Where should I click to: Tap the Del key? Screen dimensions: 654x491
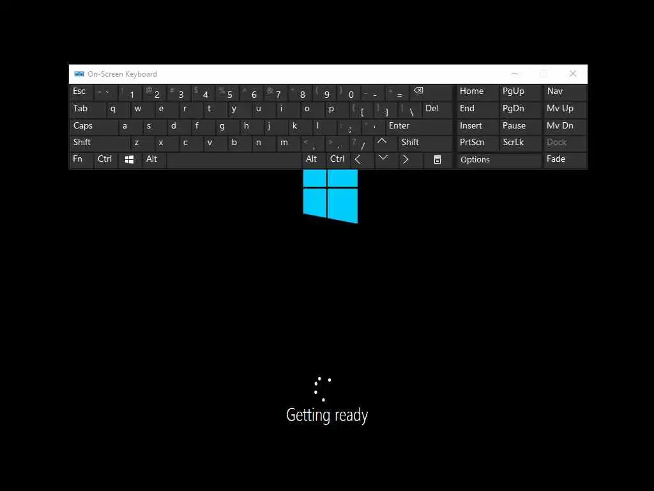437,109
